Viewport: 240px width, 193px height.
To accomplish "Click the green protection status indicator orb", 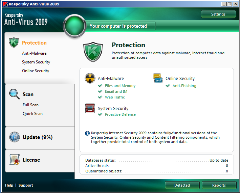I will coord(74,26).
